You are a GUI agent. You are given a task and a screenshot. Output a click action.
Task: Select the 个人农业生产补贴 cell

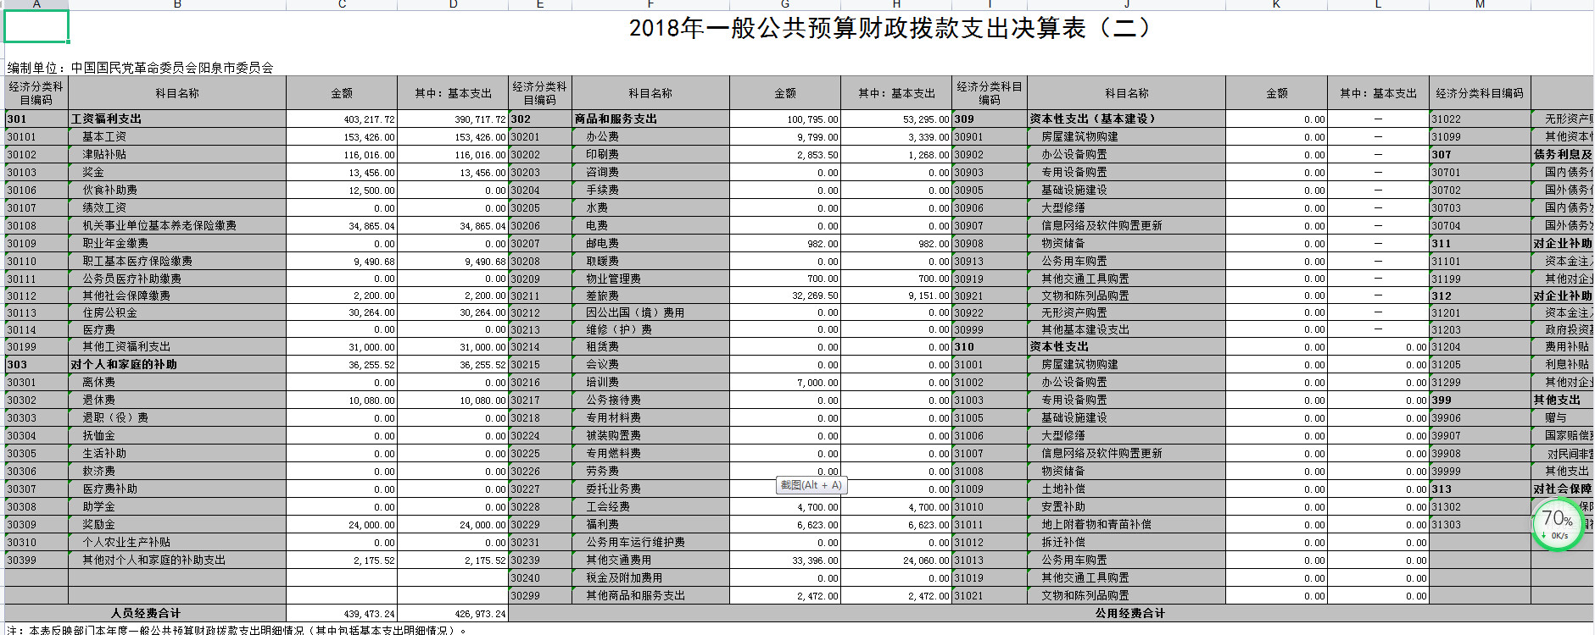coord(177,543)
